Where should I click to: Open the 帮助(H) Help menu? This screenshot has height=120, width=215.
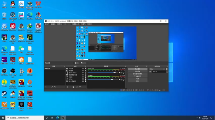pos(89,24)
